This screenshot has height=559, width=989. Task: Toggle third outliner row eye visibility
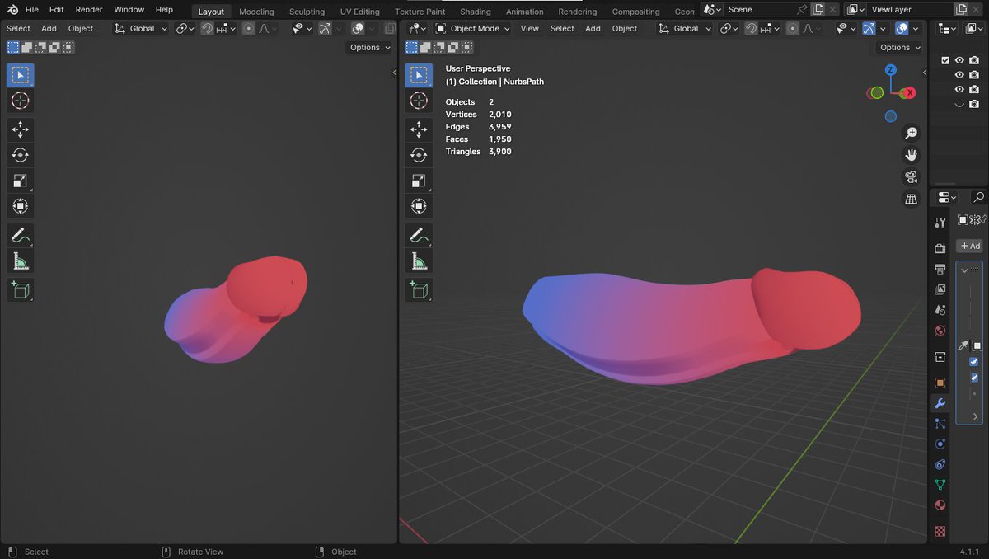[959, 89]
